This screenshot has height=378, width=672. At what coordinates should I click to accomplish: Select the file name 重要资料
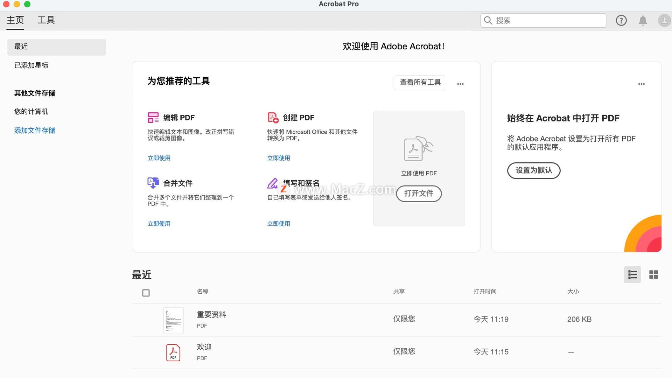click(211, 315)
